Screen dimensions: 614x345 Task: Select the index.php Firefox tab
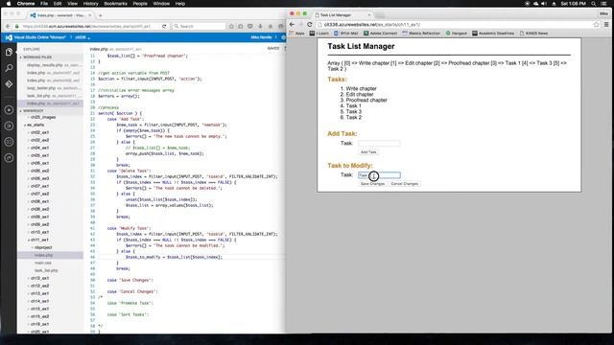pyautogui.click(x=60, y=15)
